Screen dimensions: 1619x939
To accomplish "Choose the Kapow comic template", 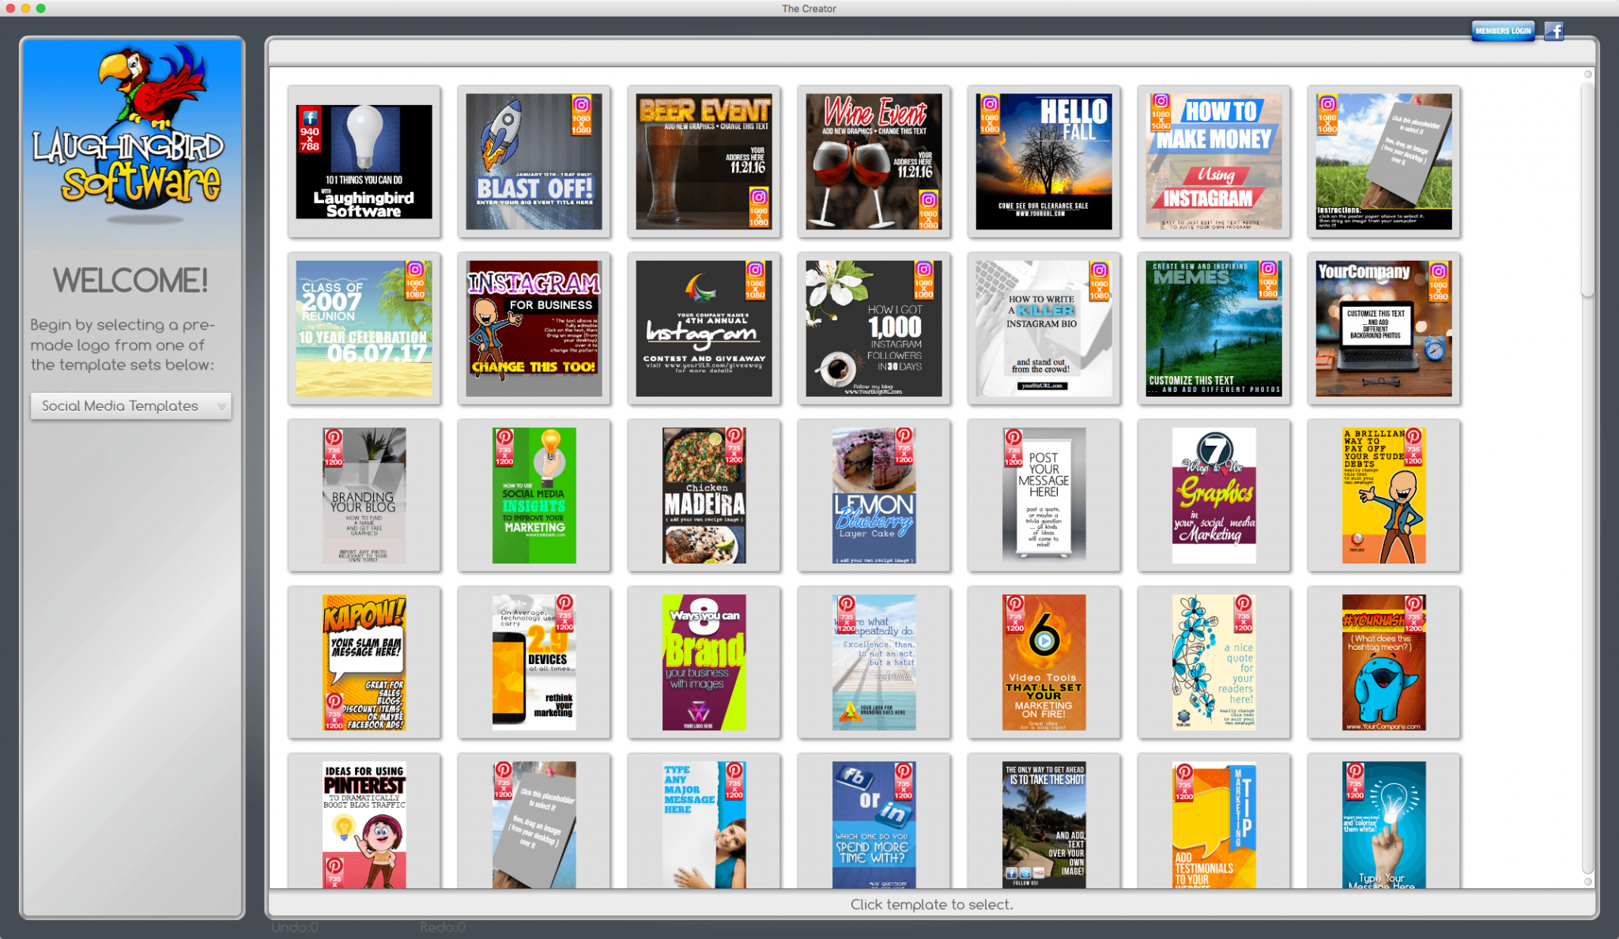I will point(364,662).
